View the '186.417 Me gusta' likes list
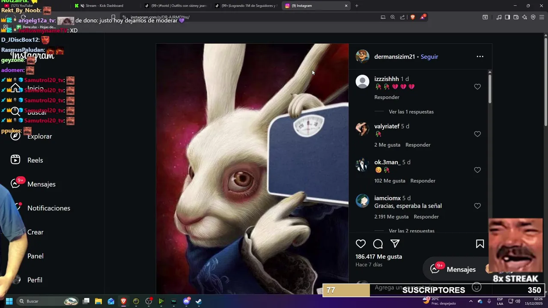The height and width of the screenshot is (308, 548). tap(378, 257)
